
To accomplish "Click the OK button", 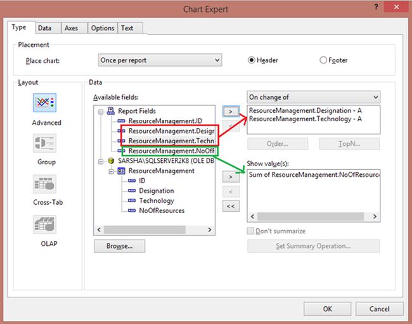I will pyautogui.click(x=328, y=309).
